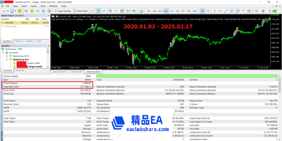Select the XAUUSD row in Market Watch
Viewport: 282px width, 141px height.
click(25, 23)
